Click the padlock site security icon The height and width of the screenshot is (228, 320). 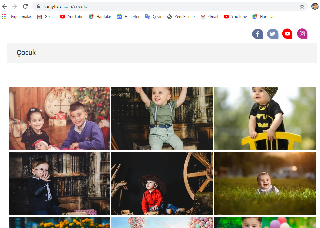click(38, 6)
